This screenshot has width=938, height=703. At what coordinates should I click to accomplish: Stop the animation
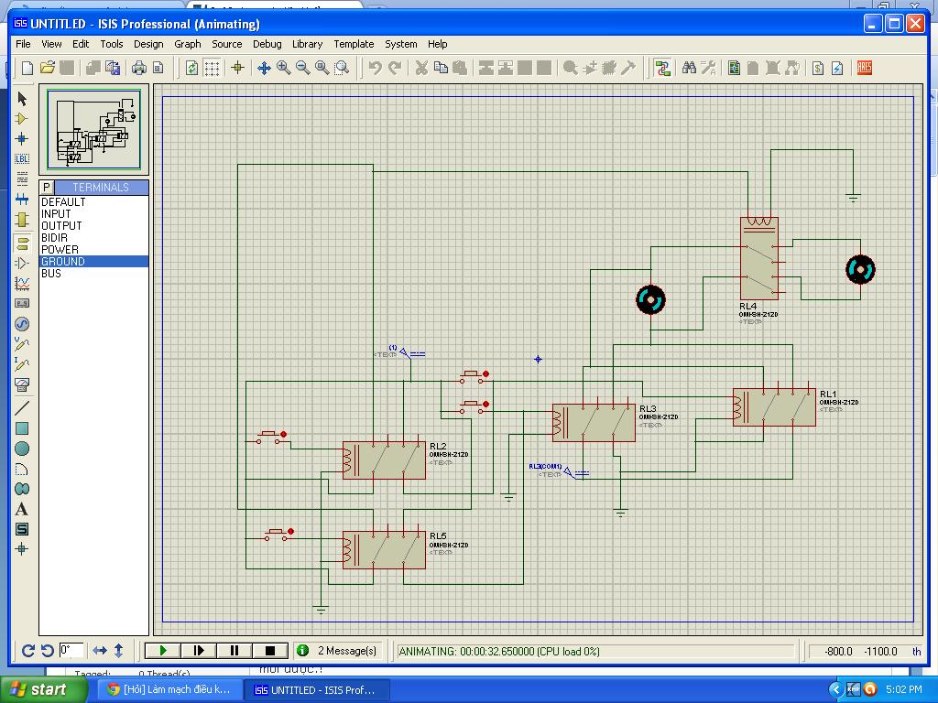tap(269, 651)
